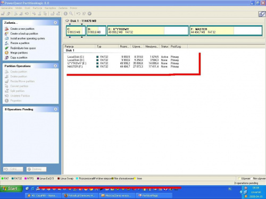The height and width of the screenshot is (199, 266).
Task: Select the C: partition in disk map
Action: pyautogui.click(x=76, y=31)
